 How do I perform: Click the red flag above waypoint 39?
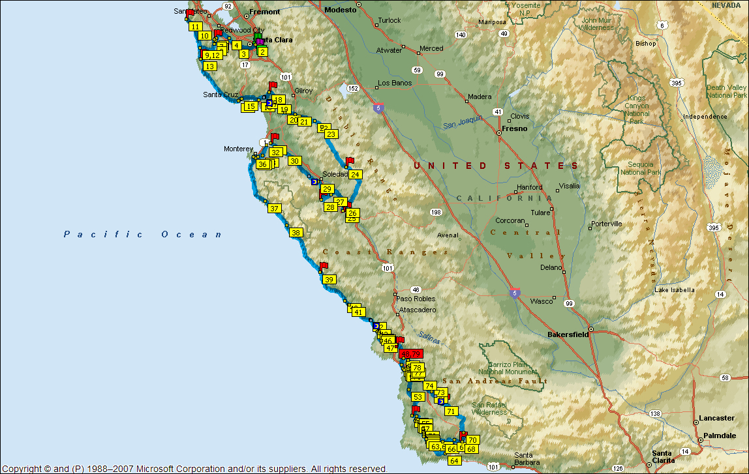tap(324, 266)
